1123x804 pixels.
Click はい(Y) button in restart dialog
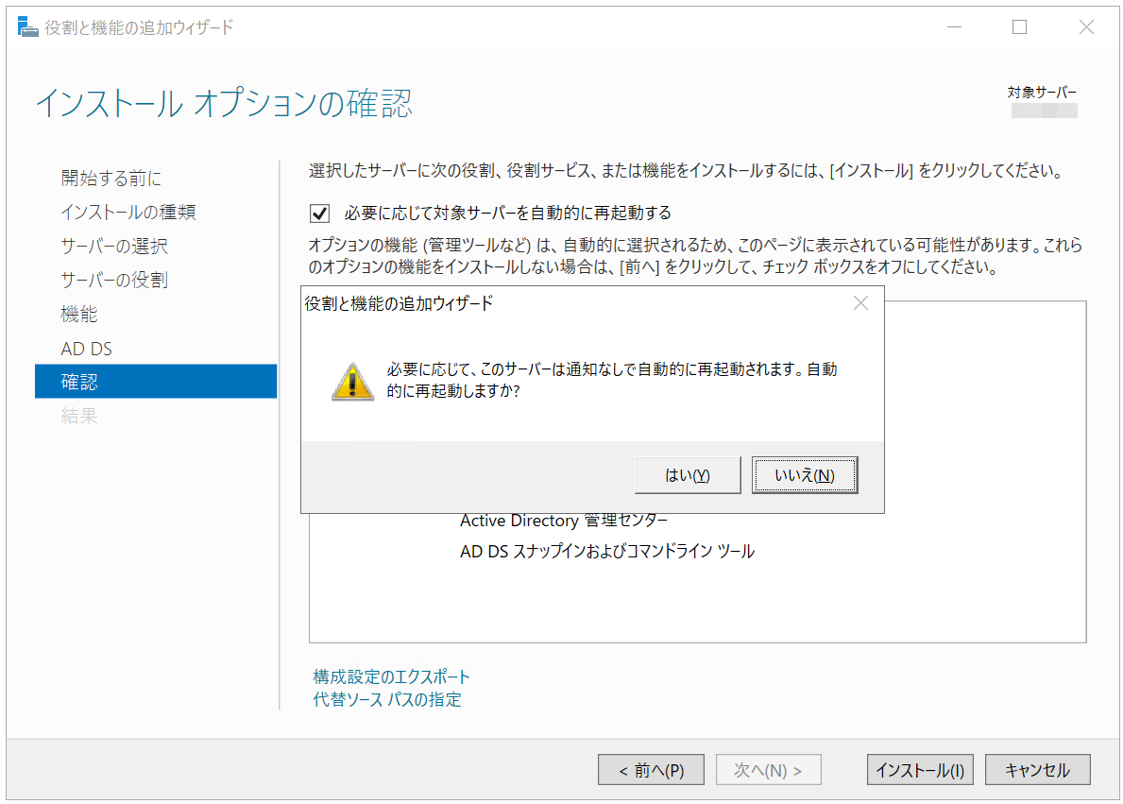click(687, 475)
